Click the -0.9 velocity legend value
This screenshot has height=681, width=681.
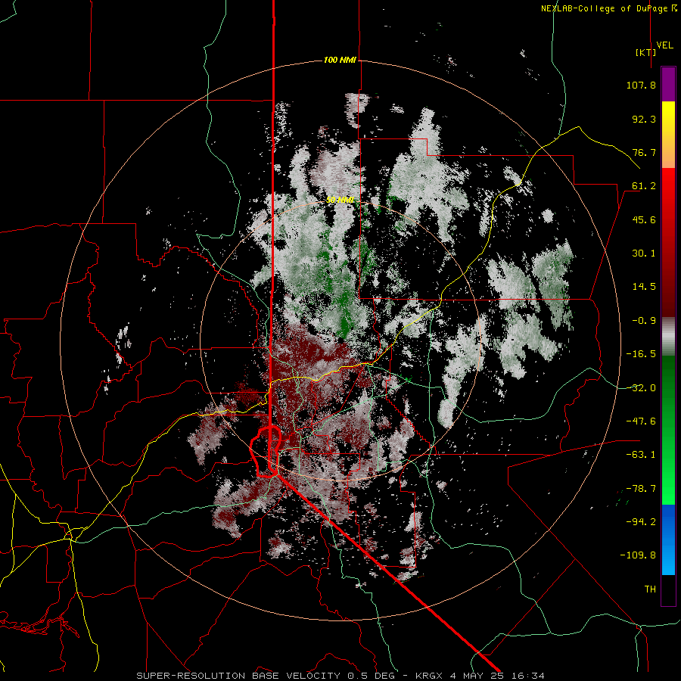pyautogui.click(x=644, y=321)
